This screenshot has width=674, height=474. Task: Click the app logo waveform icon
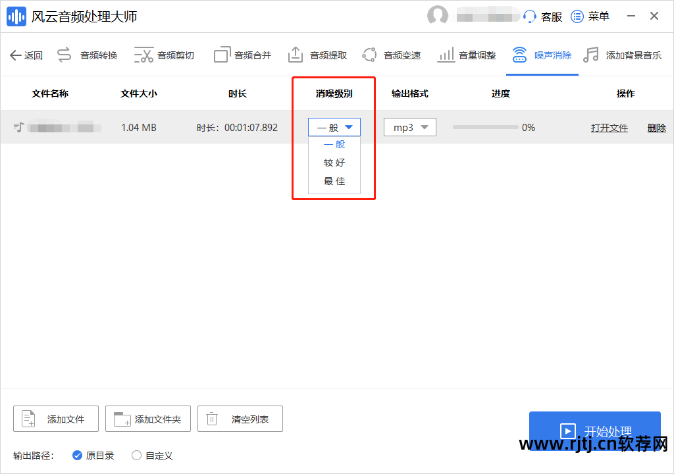16,16
